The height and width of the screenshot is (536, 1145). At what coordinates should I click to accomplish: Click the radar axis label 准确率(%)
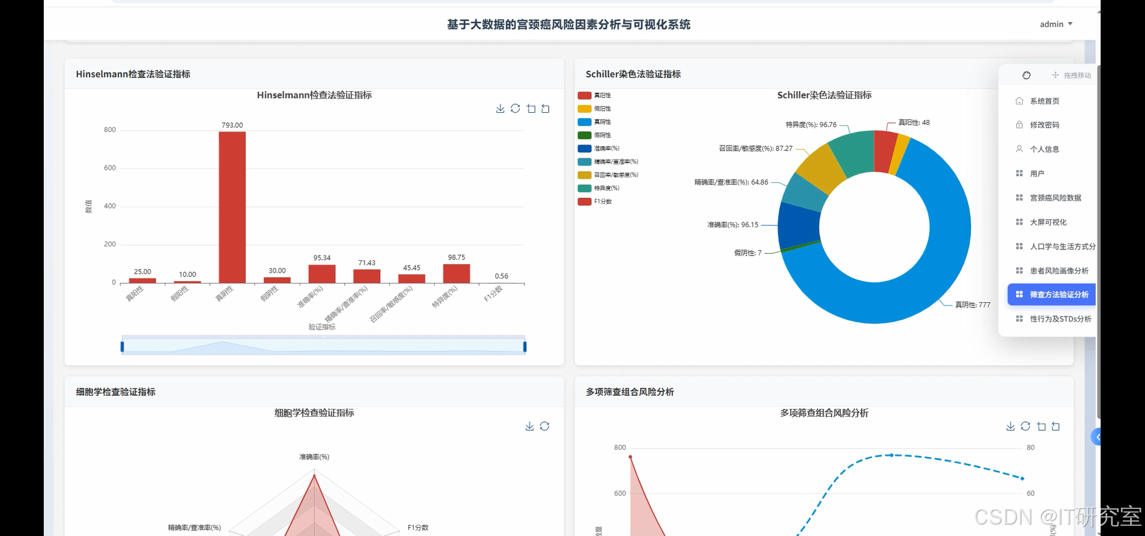tap(314, 457)
